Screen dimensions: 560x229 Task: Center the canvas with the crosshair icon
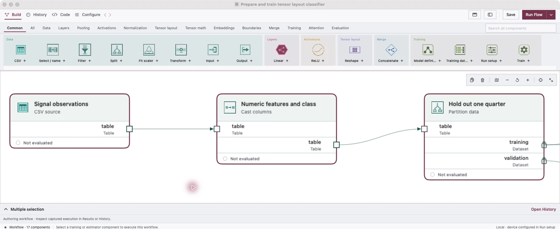[x=540, y=80]
